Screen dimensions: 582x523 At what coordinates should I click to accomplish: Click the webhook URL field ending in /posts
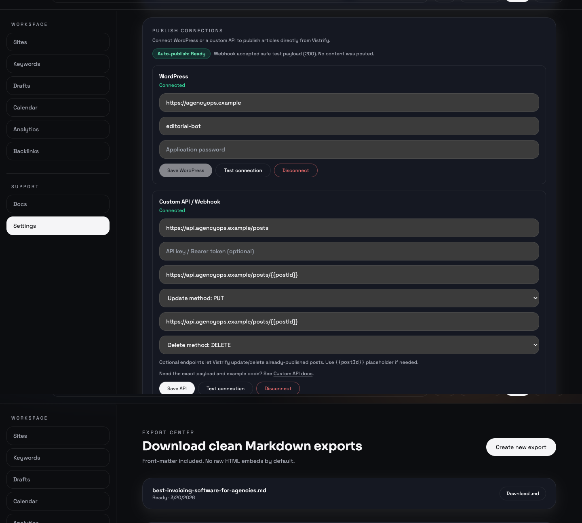(349, 228)
